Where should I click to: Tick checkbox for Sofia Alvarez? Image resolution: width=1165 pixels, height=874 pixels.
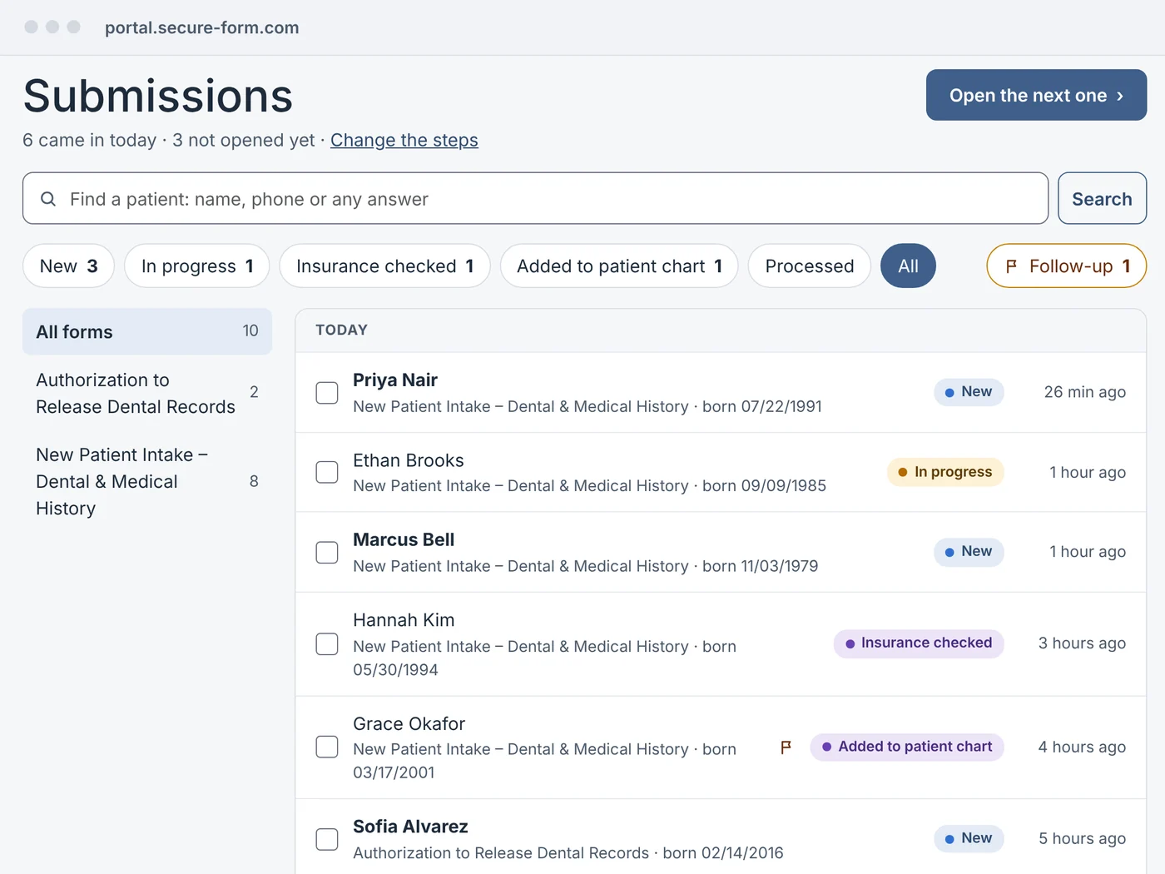(327, 839)
